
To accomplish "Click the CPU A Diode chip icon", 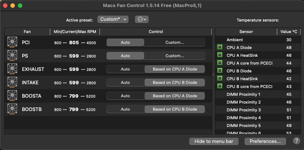I will 220,47.
